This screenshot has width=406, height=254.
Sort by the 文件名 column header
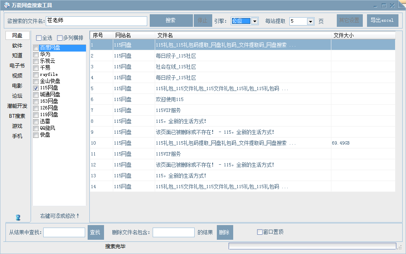243,35
